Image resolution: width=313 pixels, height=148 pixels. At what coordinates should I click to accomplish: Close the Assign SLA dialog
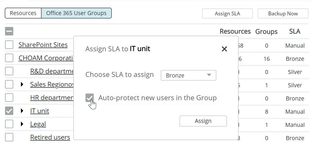point(224,49)
